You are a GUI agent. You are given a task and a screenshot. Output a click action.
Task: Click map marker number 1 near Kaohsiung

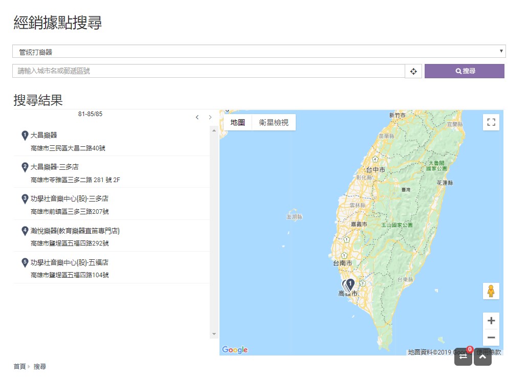[350, 285]
